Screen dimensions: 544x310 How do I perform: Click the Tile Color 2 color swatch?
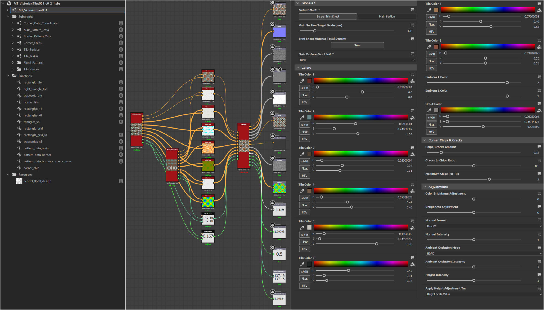click(x=309, y=117)
